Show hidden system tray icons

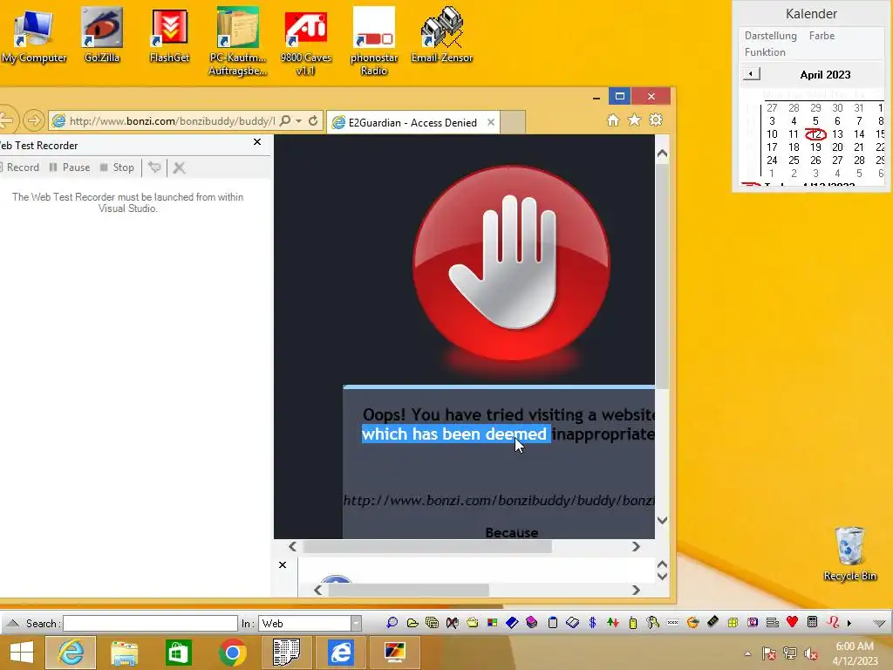(x=747, y=654)
